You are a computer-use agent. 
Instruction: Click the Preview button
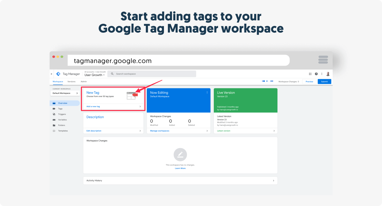pyautogui.click(x=309, y=82)
